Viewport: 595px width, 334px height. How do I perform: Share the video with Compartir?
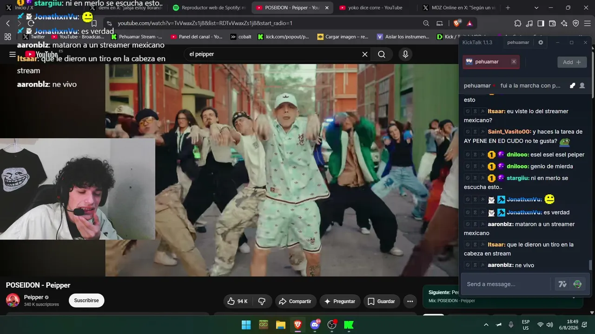pos(295,301)
